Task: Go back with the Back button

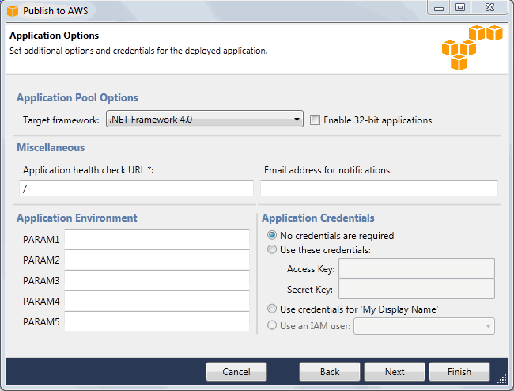Action: point(330,372)
